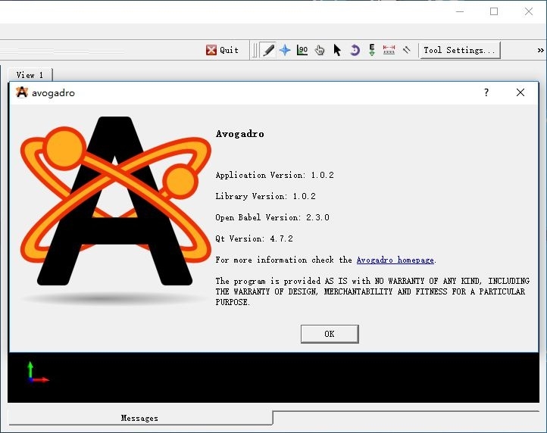The height and width of the screenshot is (433, 547).
Task: Click the 'Qt Version: 4.7.2' text
Action: (254, 238)
